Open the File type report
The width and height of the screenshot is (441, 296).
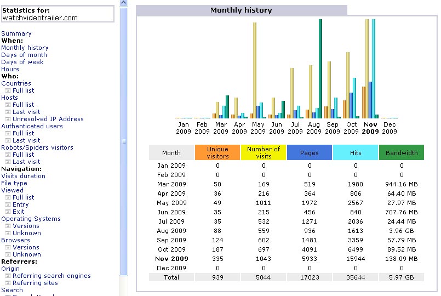(14, 183)
